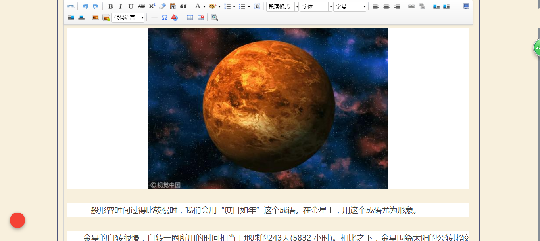
Task: Click the select-all icon
Action: click(x=257, y=6)
